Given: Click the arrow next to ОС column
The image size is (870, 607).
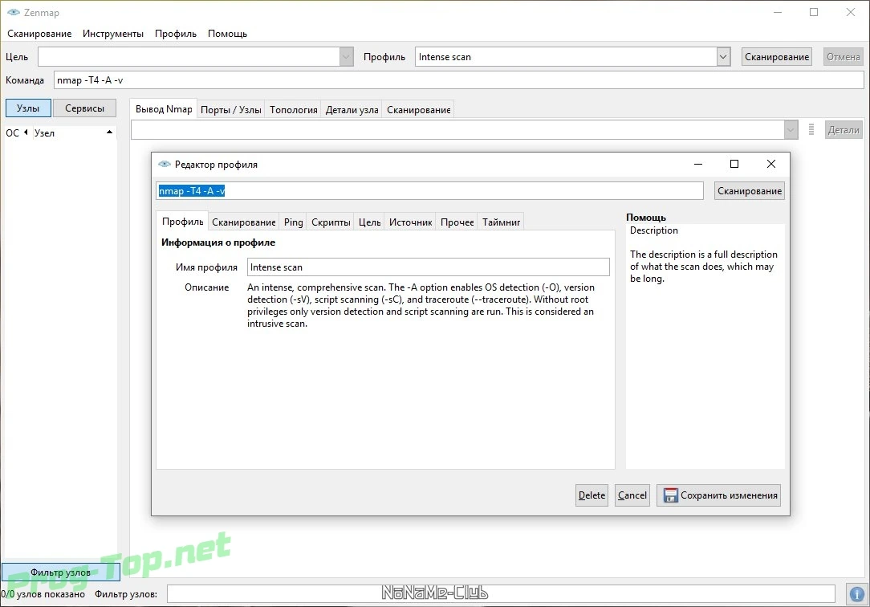Looking at the screenshot, I should click(26, 132).
